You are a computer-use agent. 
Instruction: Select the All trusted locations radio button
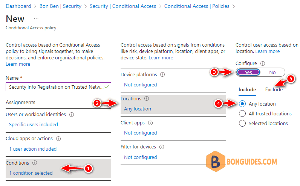point(242,113)
